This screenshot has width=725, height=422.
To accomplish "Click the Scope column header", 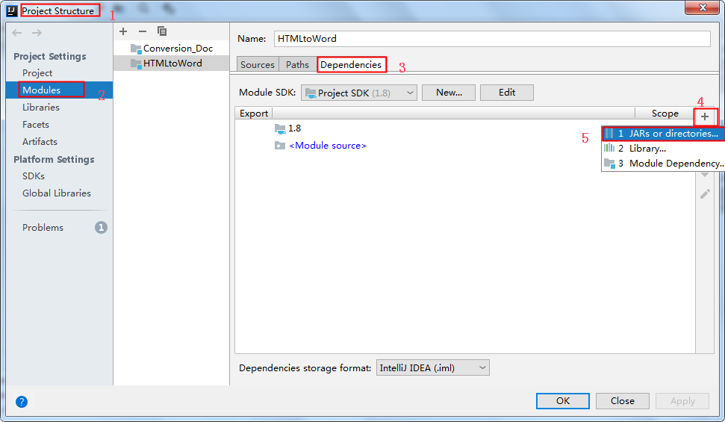I will [665, 114].
